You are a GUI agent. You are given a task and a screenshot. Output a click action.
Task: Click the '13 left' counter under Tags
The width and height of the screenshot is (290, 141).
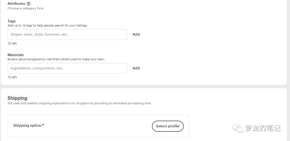[x=12, y=43]
